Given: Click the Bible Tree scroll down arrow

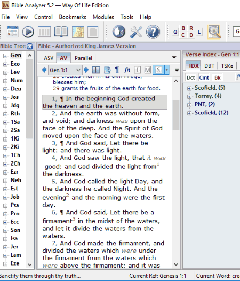Looking at the screenshot, I should [30, 264].
